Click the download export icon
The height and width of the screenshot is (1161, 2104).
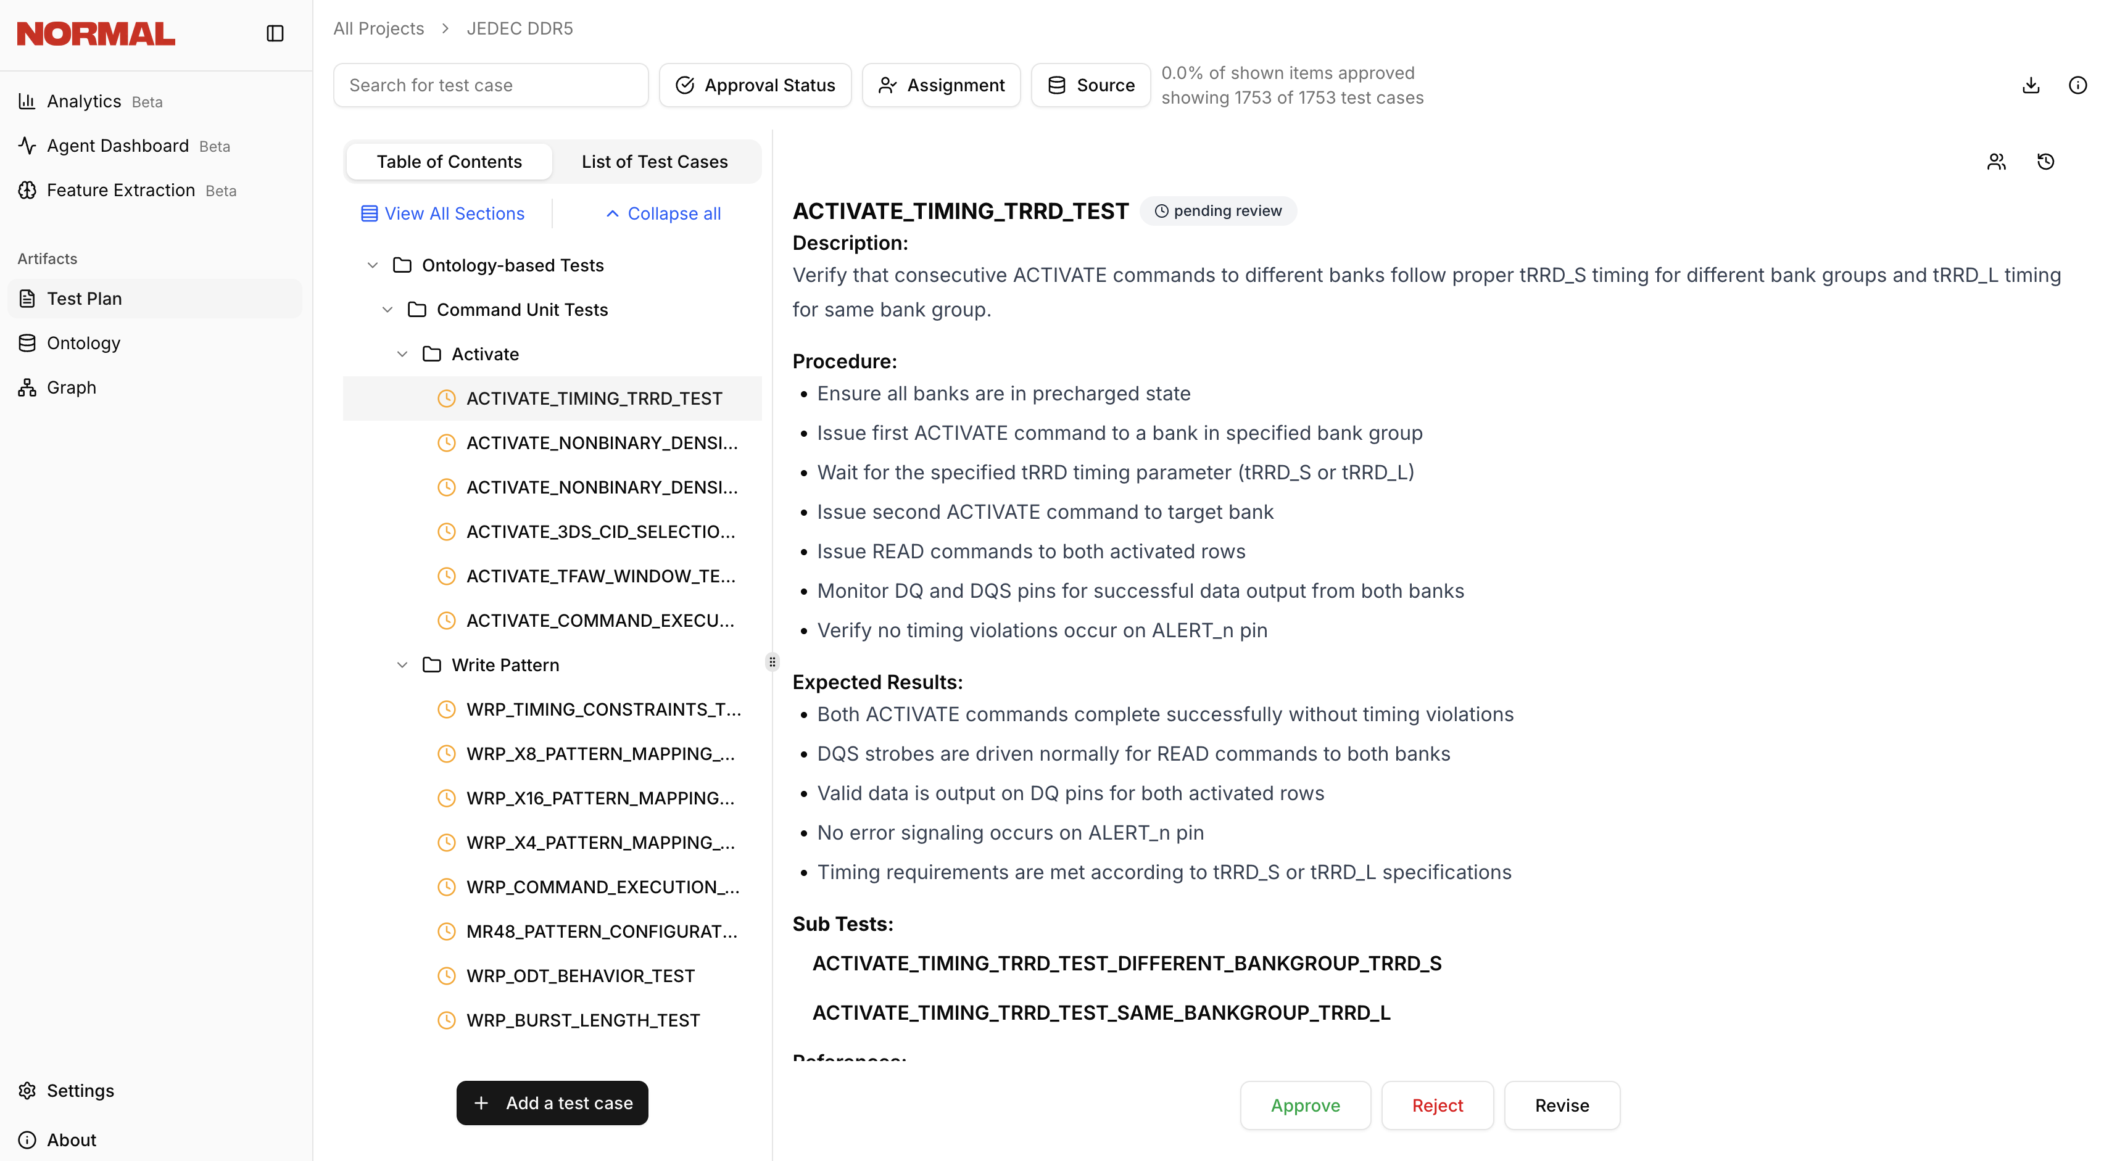coord(2031,85)
